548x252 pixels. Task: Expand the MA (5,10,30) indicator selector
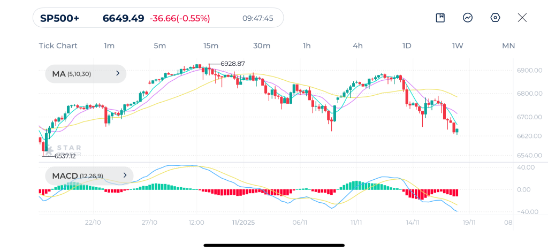86,74
